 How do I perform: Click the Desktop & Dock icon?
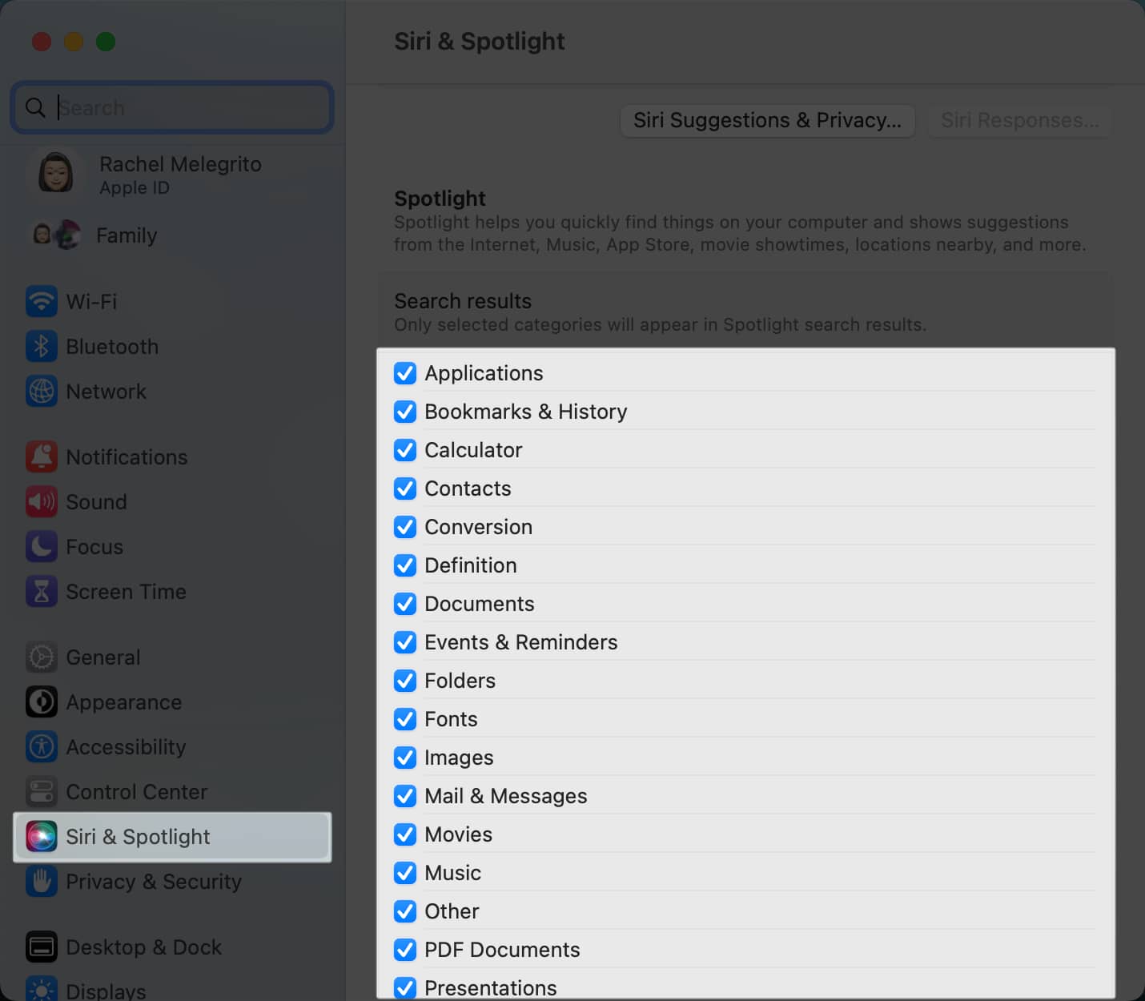tap(41, 947)
